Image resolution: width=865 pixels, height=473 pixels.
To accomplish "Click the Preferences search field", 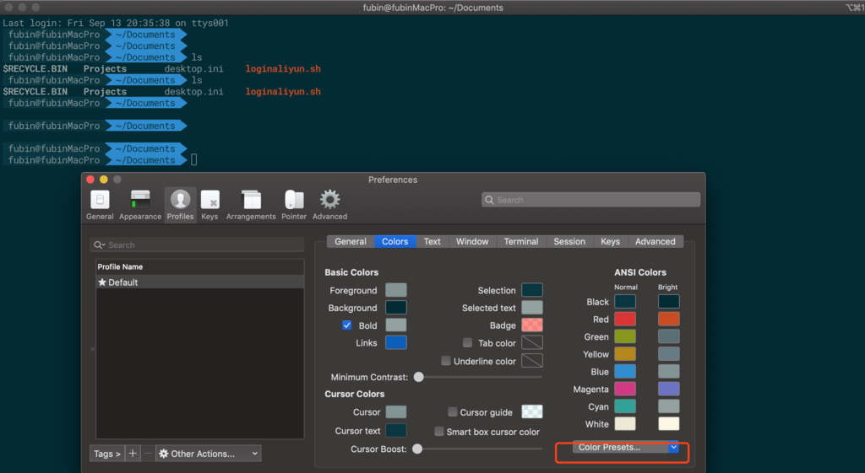I will [591, 200].
